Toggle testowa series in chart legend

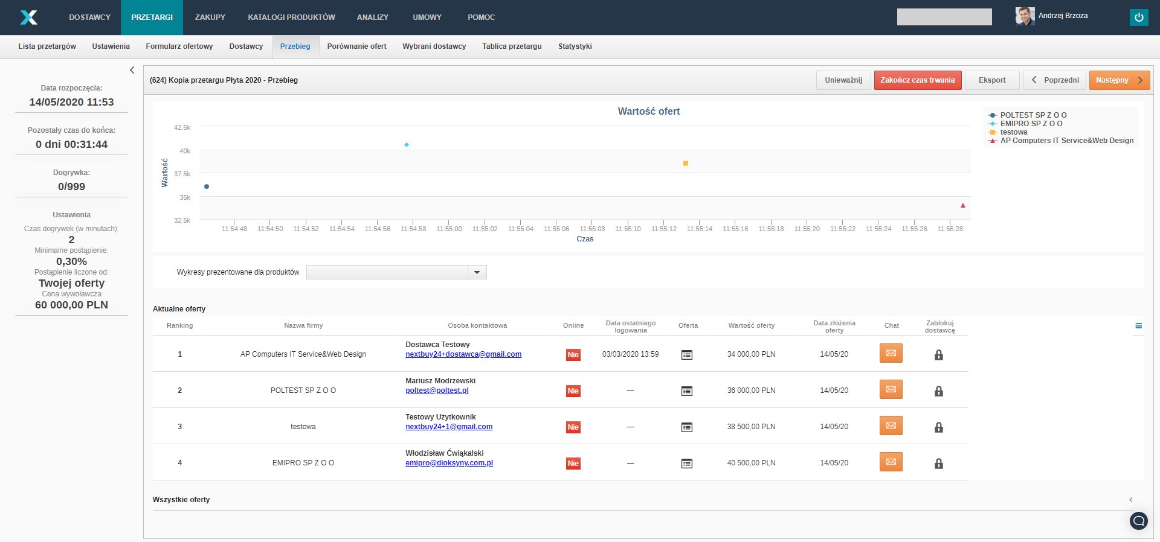[1013, 132]
